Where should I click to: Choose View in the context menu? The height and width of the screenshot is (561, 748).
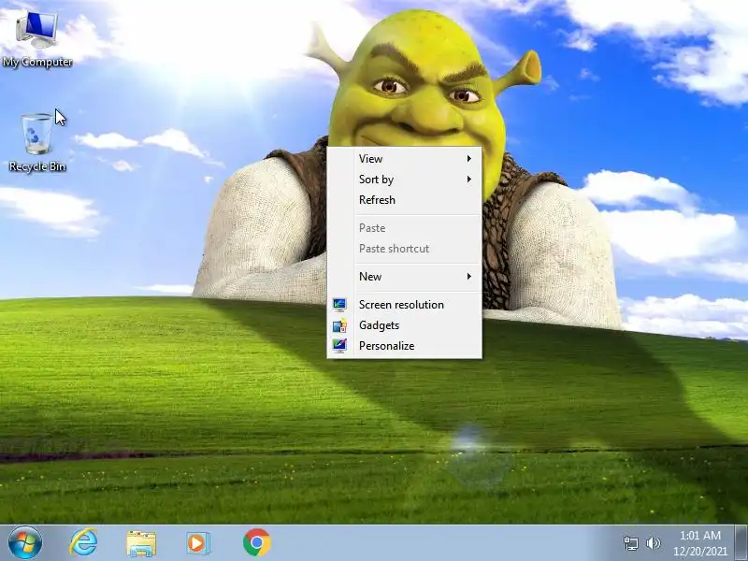click(x=404, y=158)
